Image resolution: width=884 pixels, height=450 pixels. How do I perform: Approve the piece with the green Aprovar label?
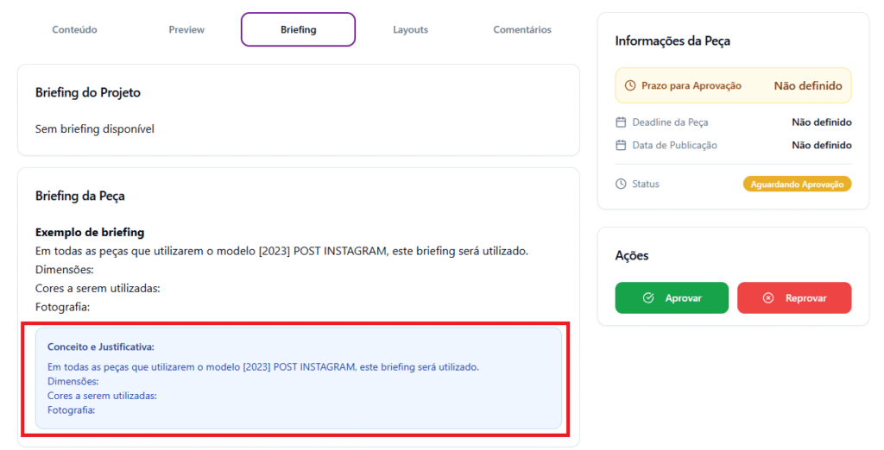pos(683,298)
